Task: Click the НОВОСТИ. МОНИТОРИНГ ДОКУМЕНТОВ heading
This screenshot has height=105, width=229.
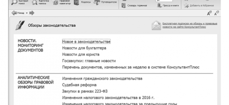Action: click(31, 46)
